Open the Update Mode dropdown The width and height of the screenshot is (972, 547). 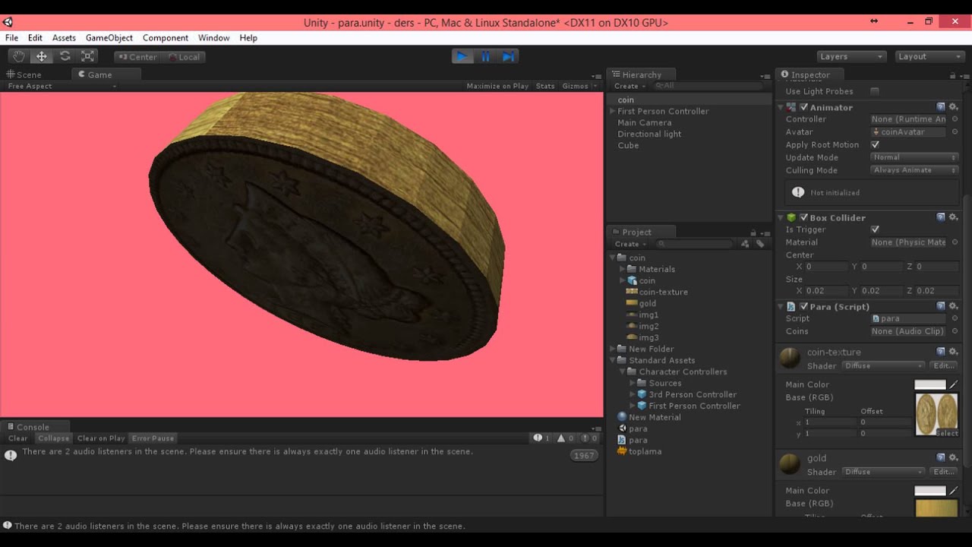(x=914, y=157)
